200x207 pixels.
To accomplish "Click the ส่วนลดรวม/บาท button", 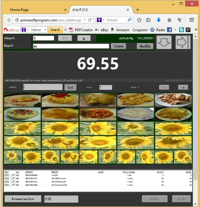I will pos(23,199).
